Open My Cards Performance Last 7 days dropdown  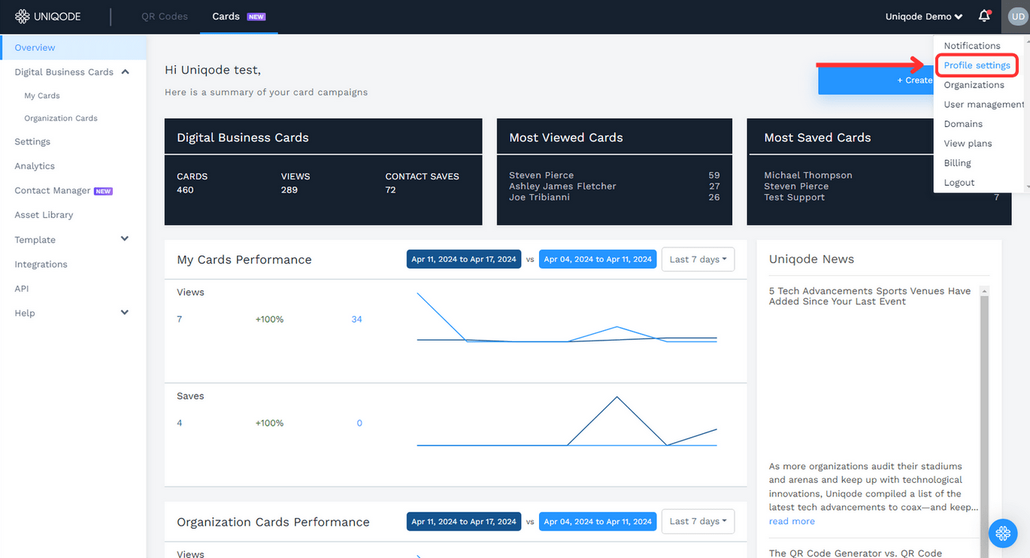click(x=698, y=259)
